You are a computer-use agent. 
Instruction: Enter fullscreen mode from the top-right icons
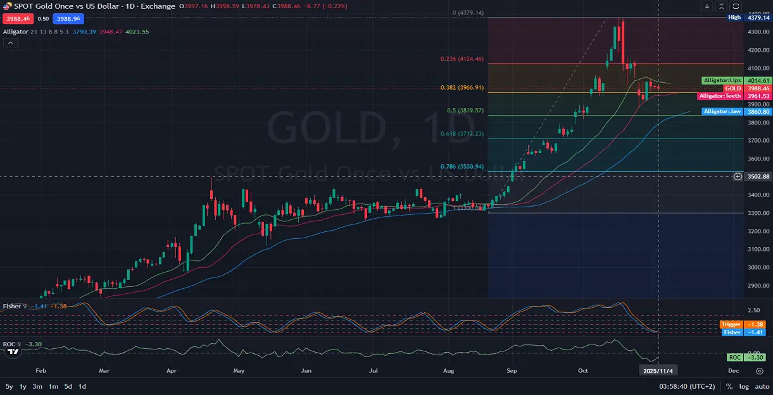pyautogui.click(x=734, y=6)
